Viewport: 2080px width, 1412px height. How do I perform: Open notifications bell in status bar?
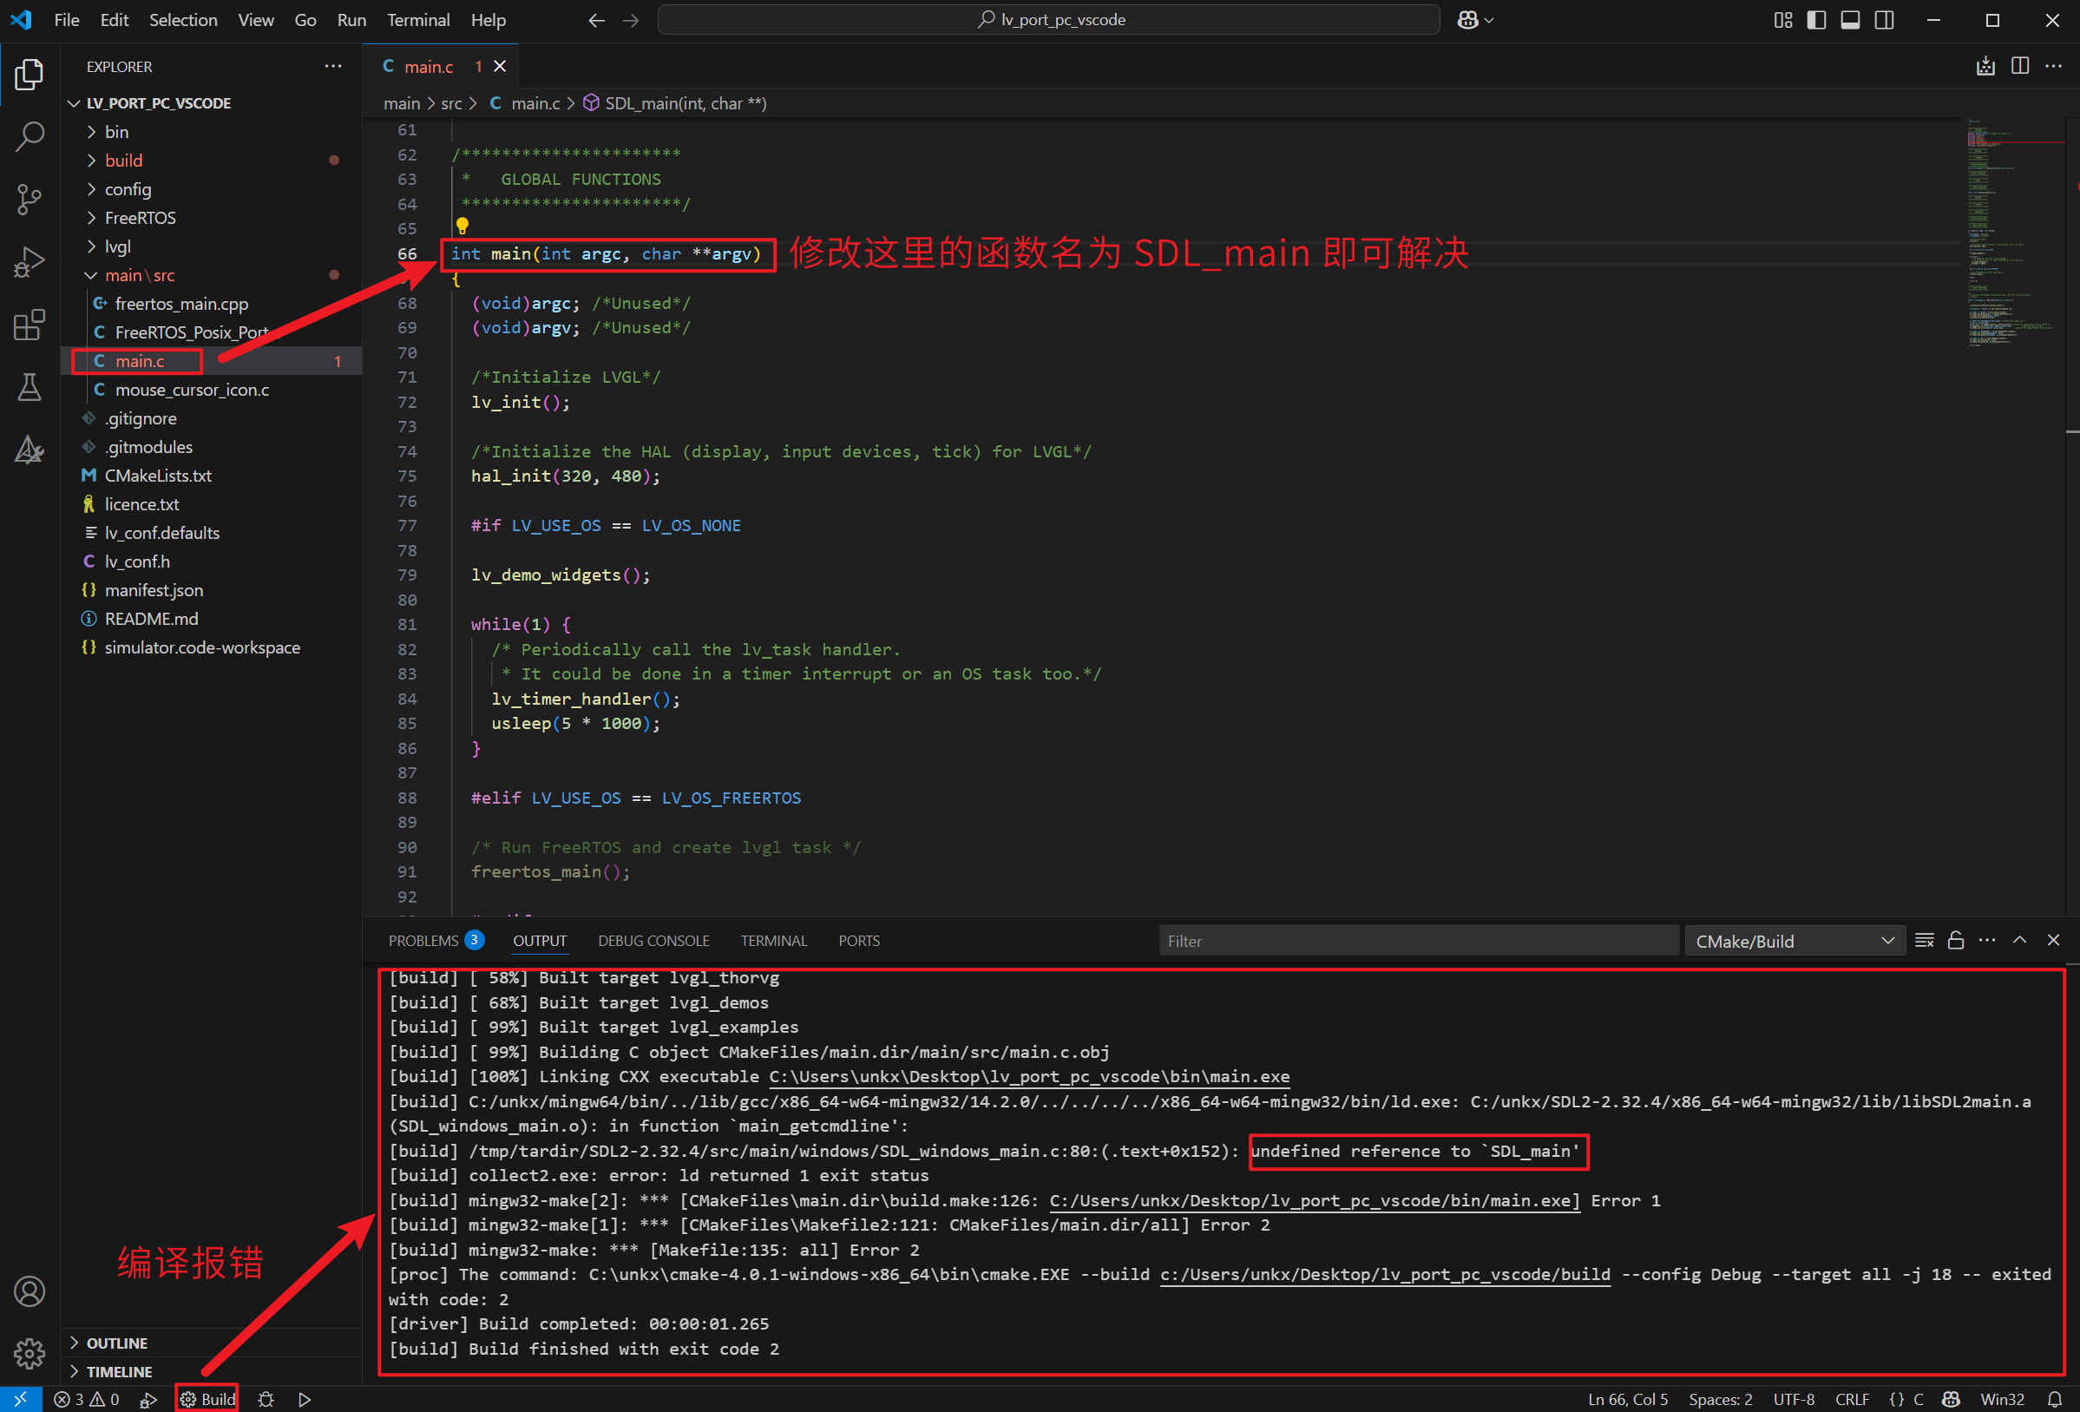pos(2055,1399)
